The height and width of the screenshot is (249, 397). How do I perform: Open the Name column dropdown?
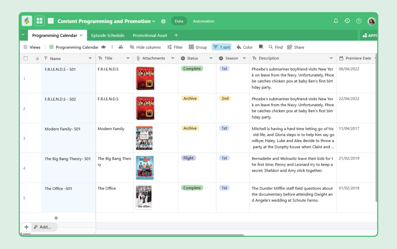pyautogui.click(x=90, y=58)
